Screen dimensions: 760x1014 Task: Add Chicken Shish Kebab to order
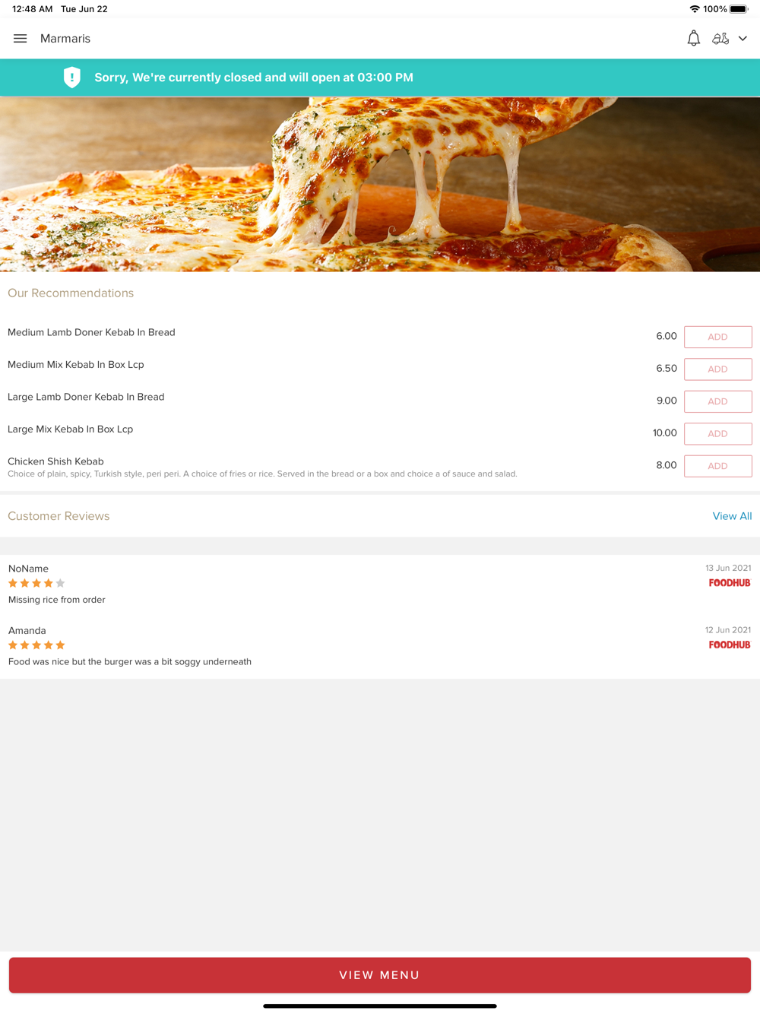point(717,466)
